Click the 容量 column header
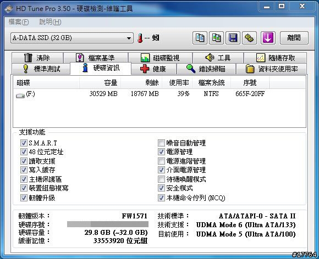The height and width of the screenshot is (259, 319). (100, 83)
